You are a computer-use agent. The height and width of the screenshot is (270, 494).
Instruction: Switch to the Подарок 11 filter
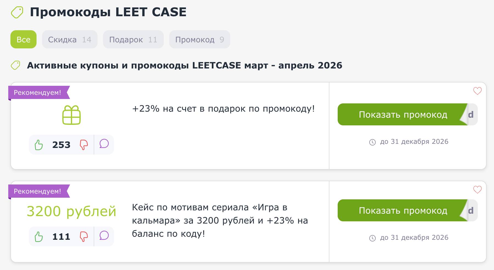pos(133,39)
